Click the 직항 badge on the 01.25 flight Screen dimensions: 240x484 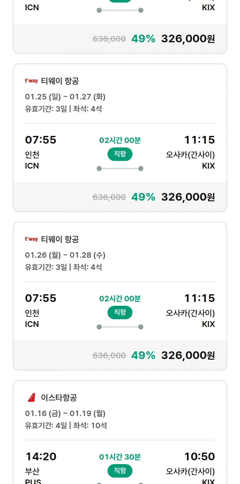tap(120, 154)
